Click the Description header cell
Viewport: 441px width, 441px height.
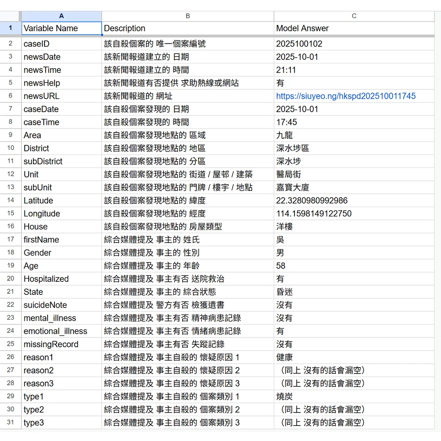point(188,28)
